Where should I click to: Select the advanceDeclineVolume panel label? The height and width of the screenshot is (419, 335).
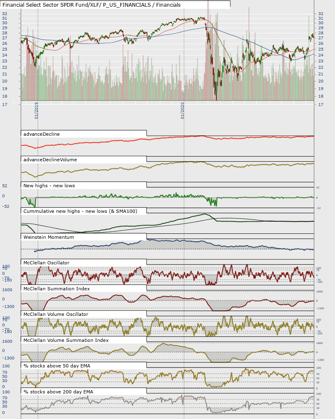tap(50, 160)
